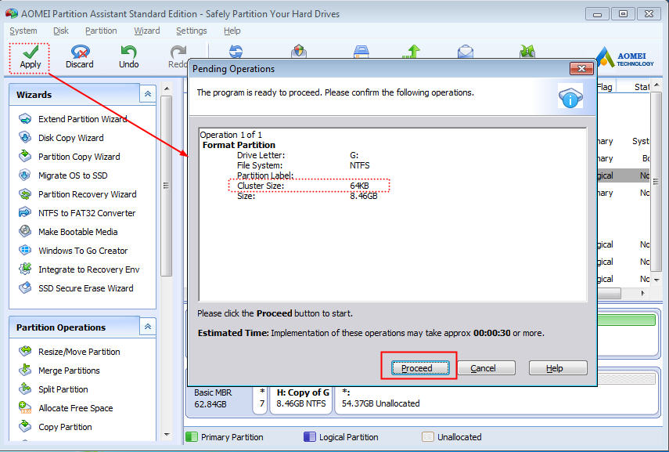Open the Settings menu
Viewport: 669px width, 452px height.
pos(191,31)
